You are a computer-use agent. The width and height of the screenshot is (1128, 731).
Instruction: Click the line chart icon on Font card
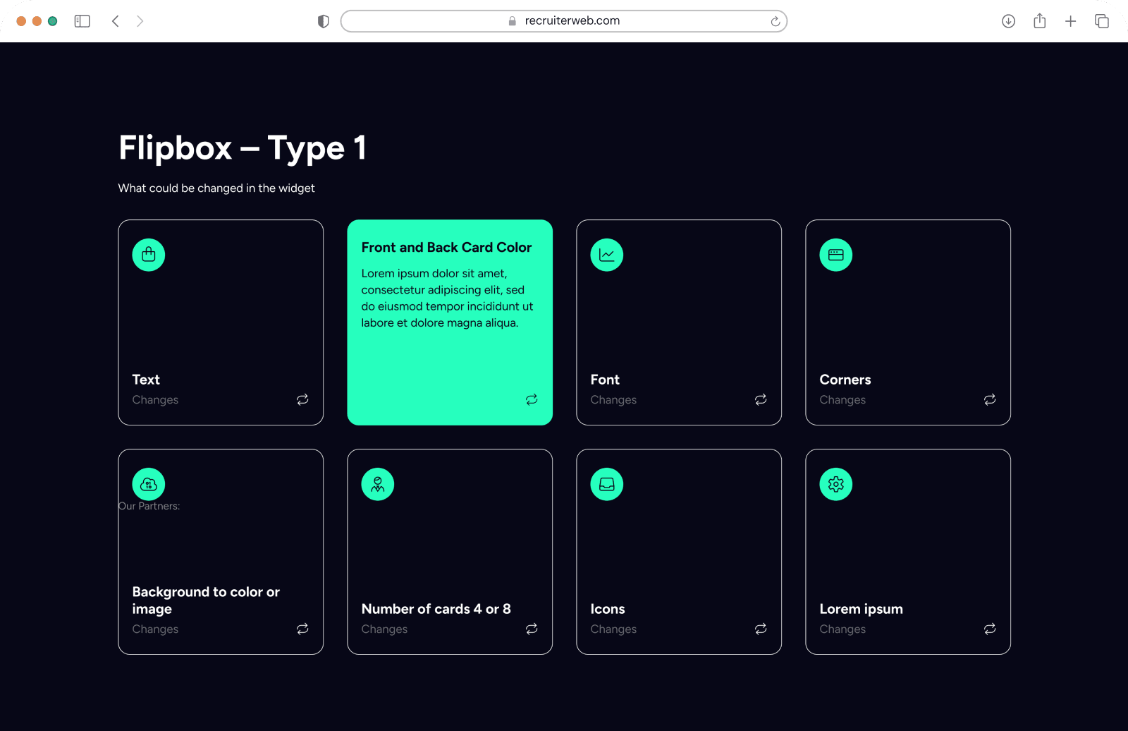(607, 255)
